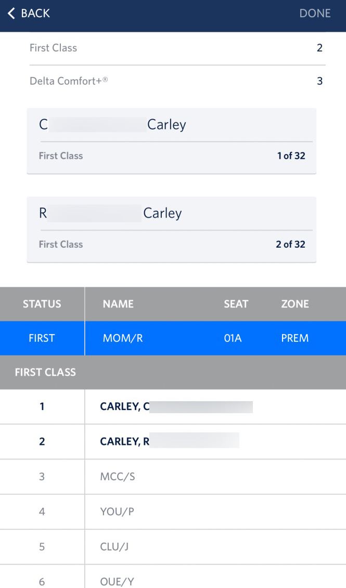Tap the 1 of 32 position indicator
This screenshot has width=346, height=588.
(289, 156)
